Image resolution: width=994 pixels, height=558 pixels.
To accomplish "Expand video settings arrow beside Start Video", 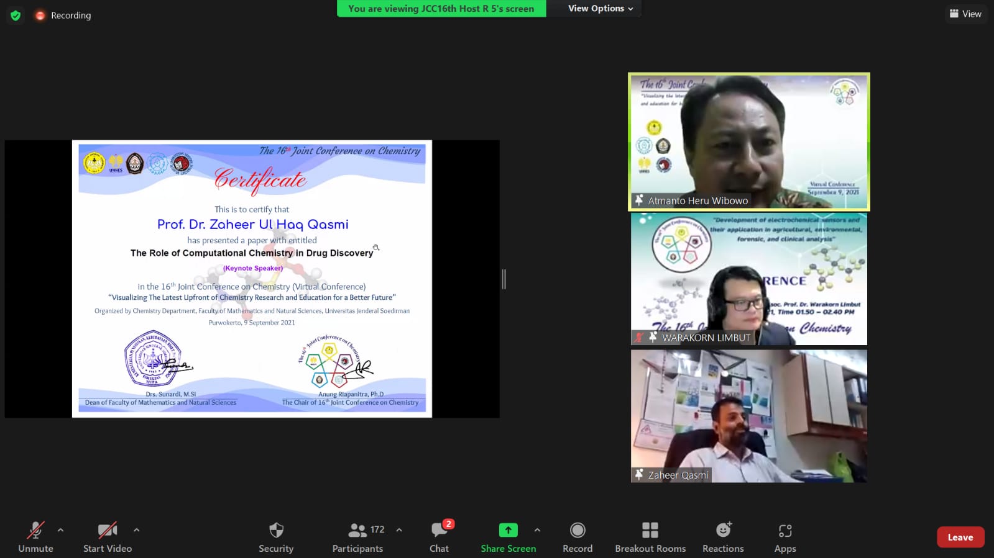I will 137,530.
